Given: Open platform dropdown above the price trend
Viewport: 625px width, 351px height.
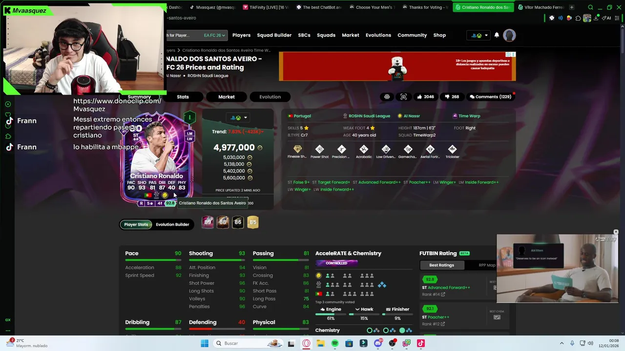Looking at the screenshot, I should tap(238, 117).
